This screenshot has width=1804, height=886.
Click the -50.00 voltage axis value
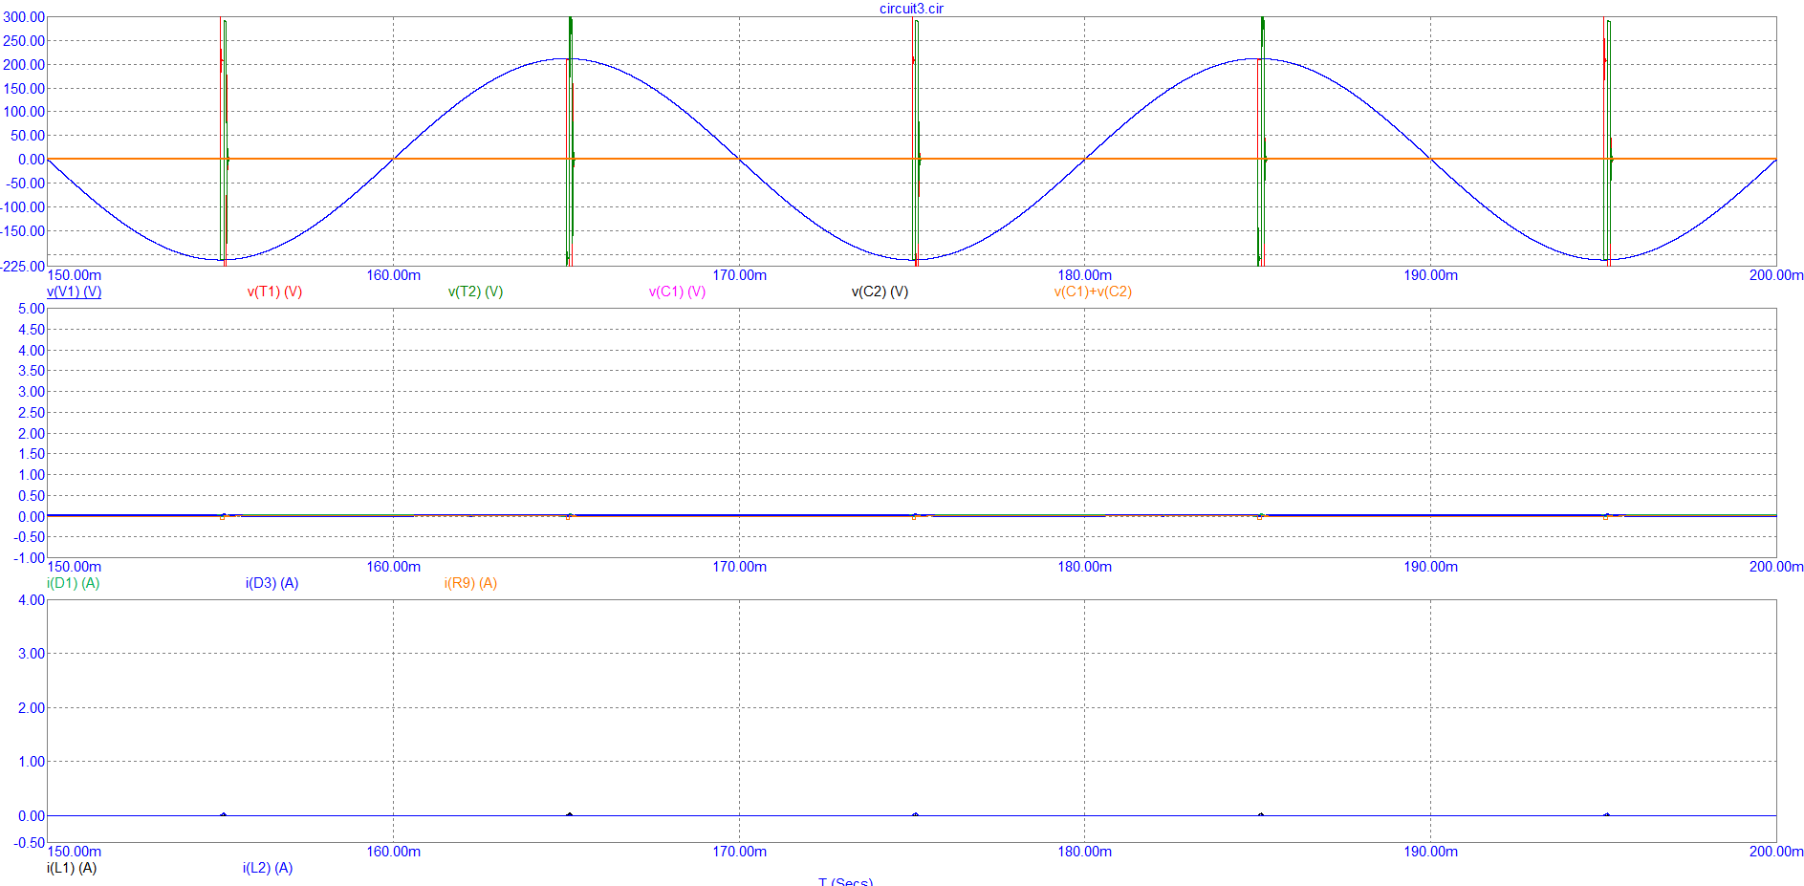point(26,184)
